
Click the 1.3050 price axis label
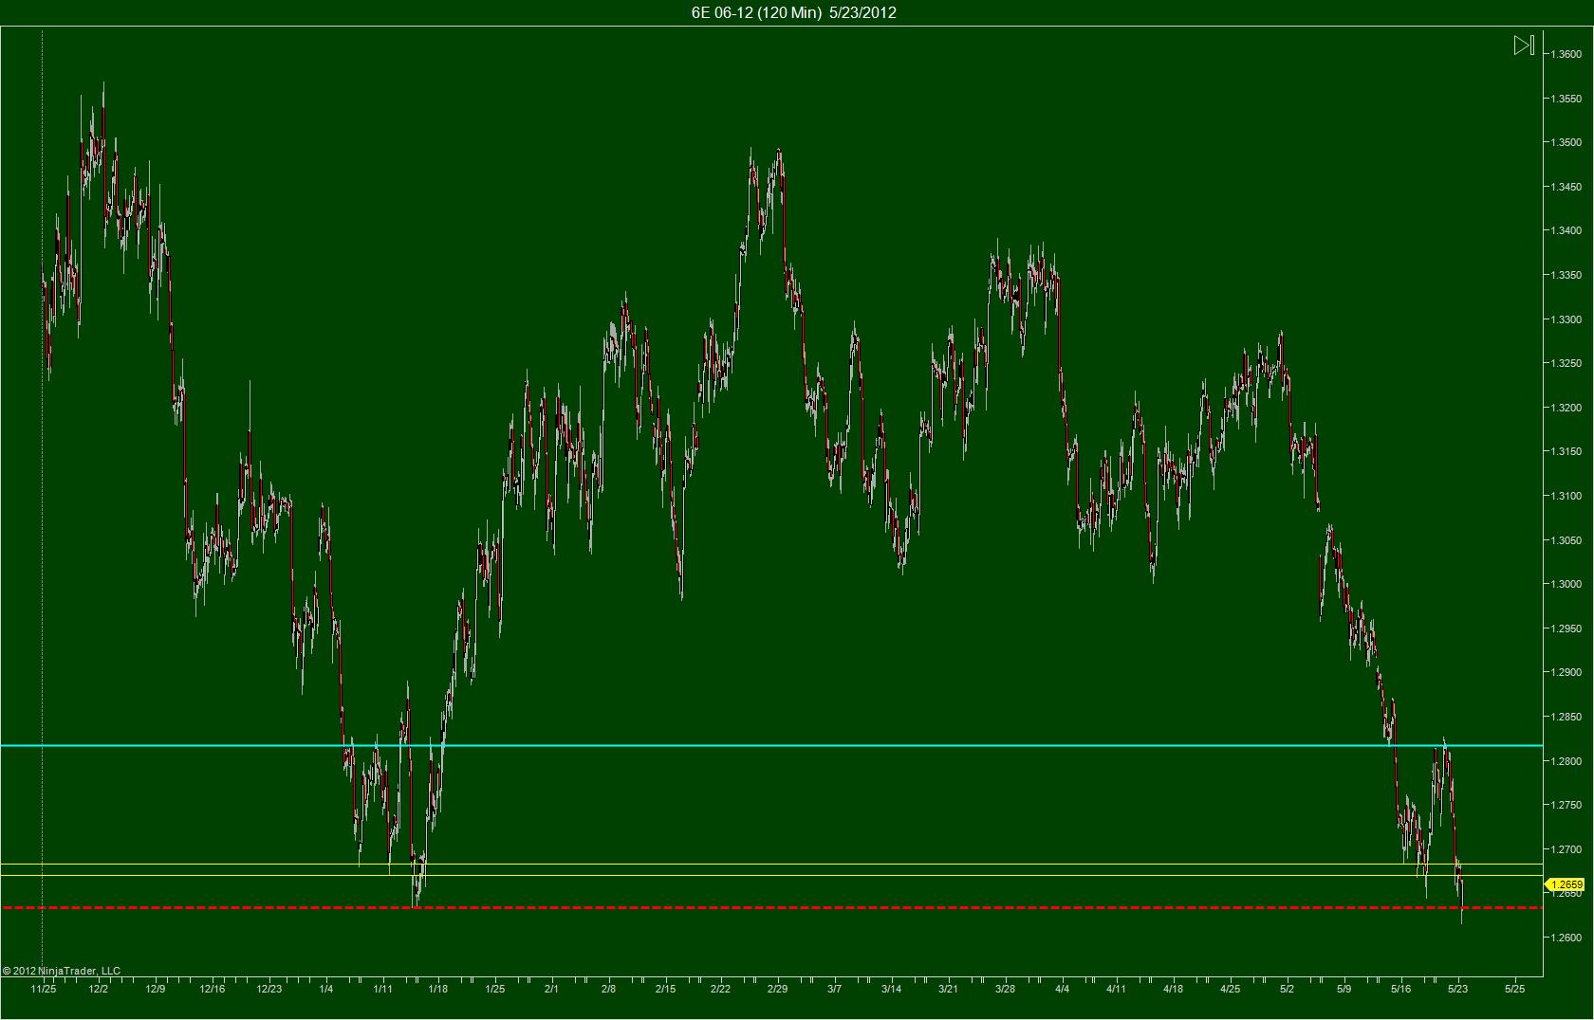tap(1566, 540)
